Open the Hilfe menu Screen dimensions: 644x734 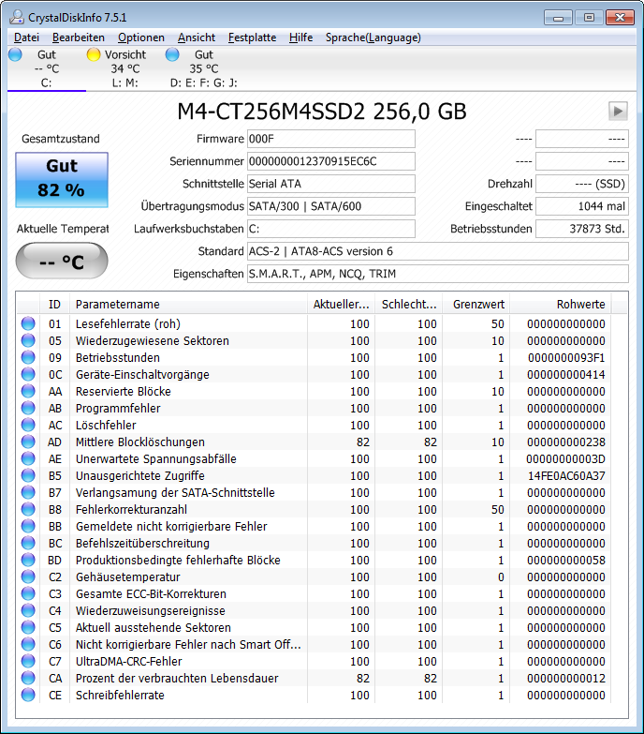click(x=300, y=37)
